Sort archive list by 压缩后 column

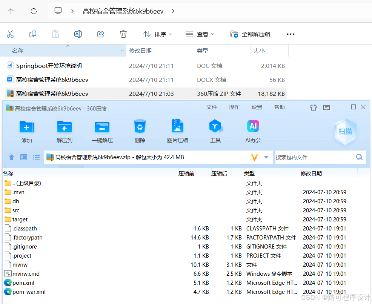point(219,173)
